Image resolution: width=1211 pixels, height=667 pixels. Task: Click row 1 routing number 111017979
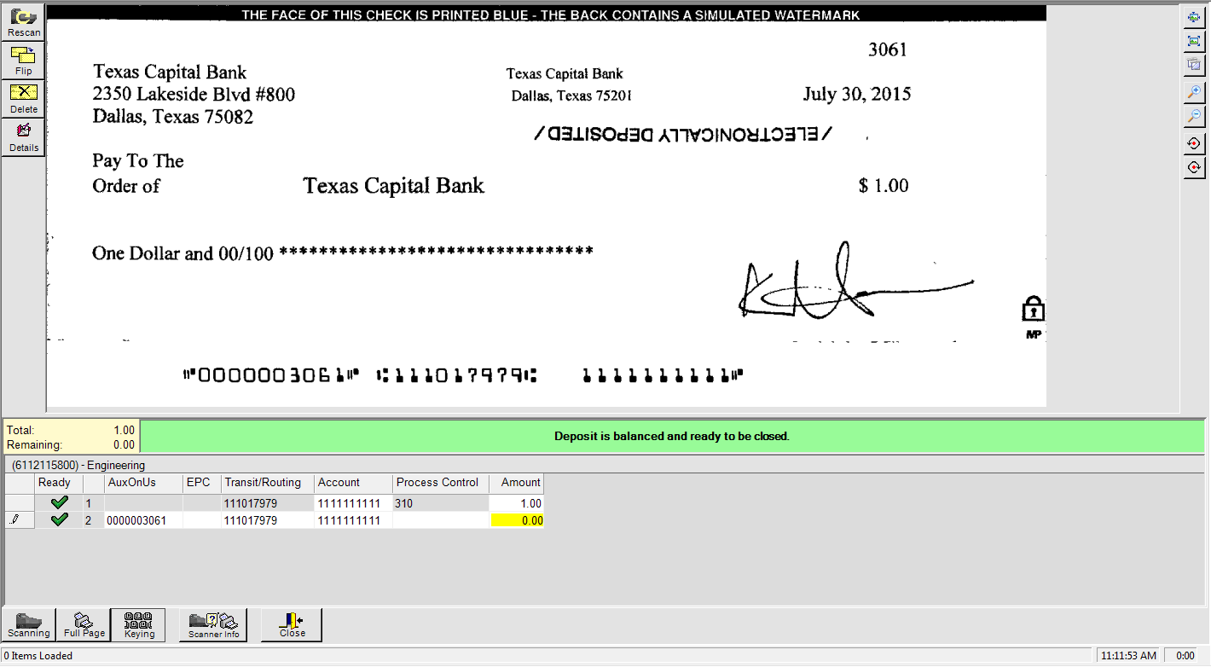(268, 503)
